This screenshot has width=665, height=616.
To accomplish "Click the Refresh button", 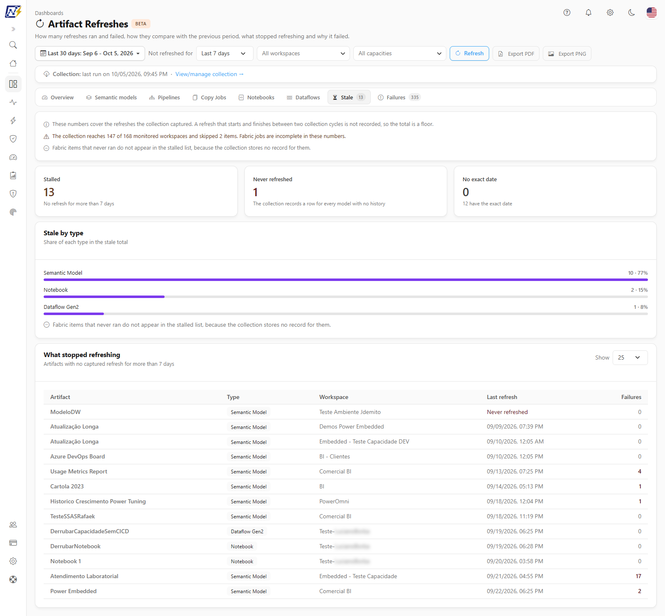I will coord(469,53).
